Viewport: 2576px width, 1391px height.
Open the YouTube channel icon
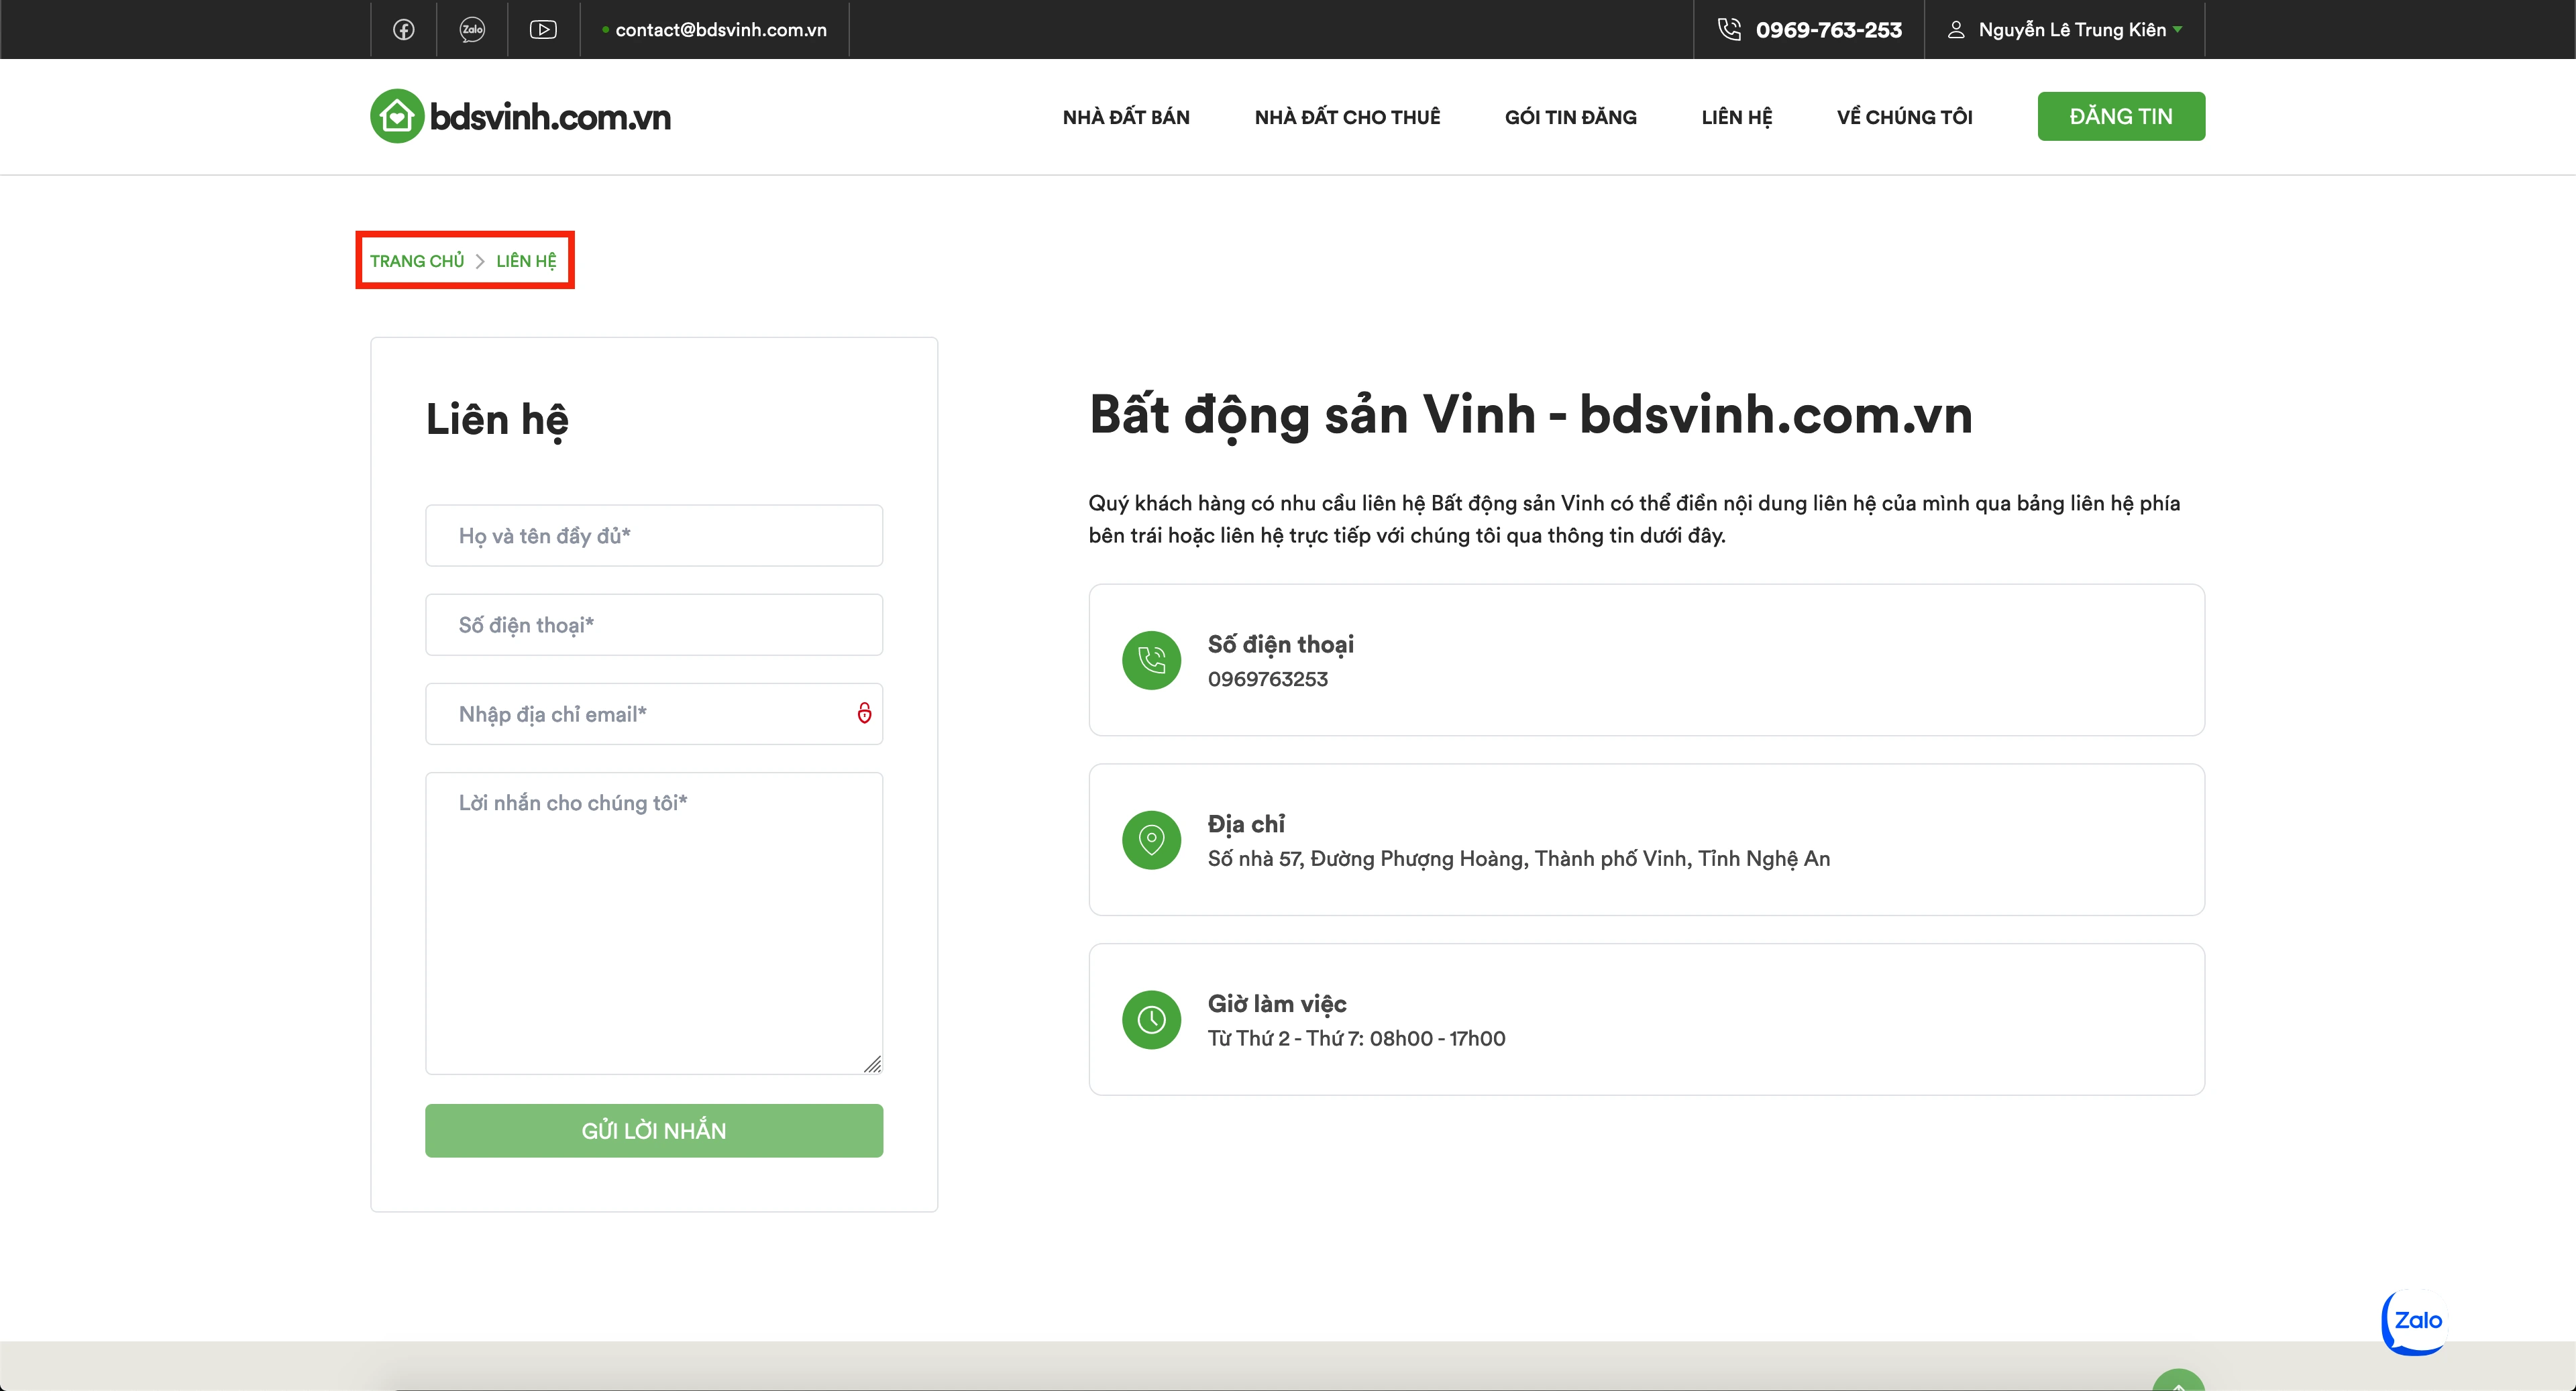coord(543,29)
